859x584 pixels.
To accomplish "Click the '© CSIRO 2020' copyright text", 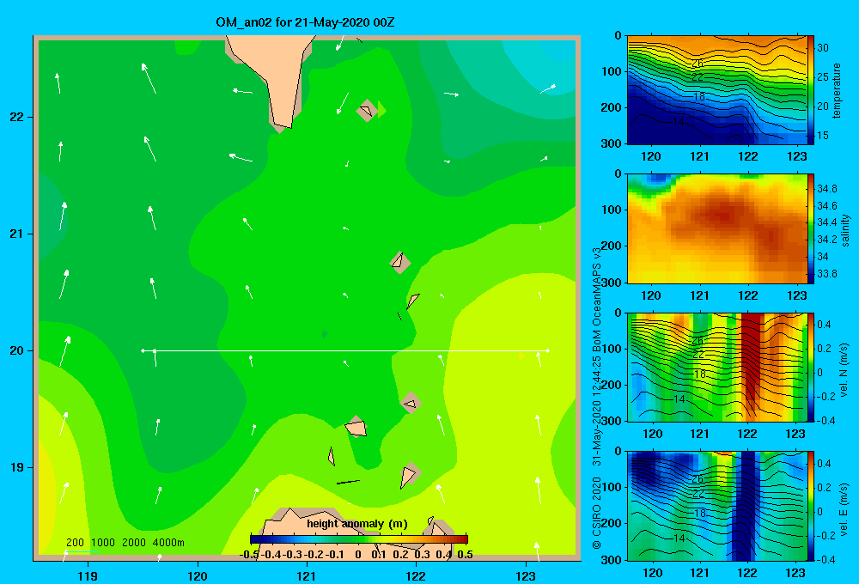I will 597,512.
